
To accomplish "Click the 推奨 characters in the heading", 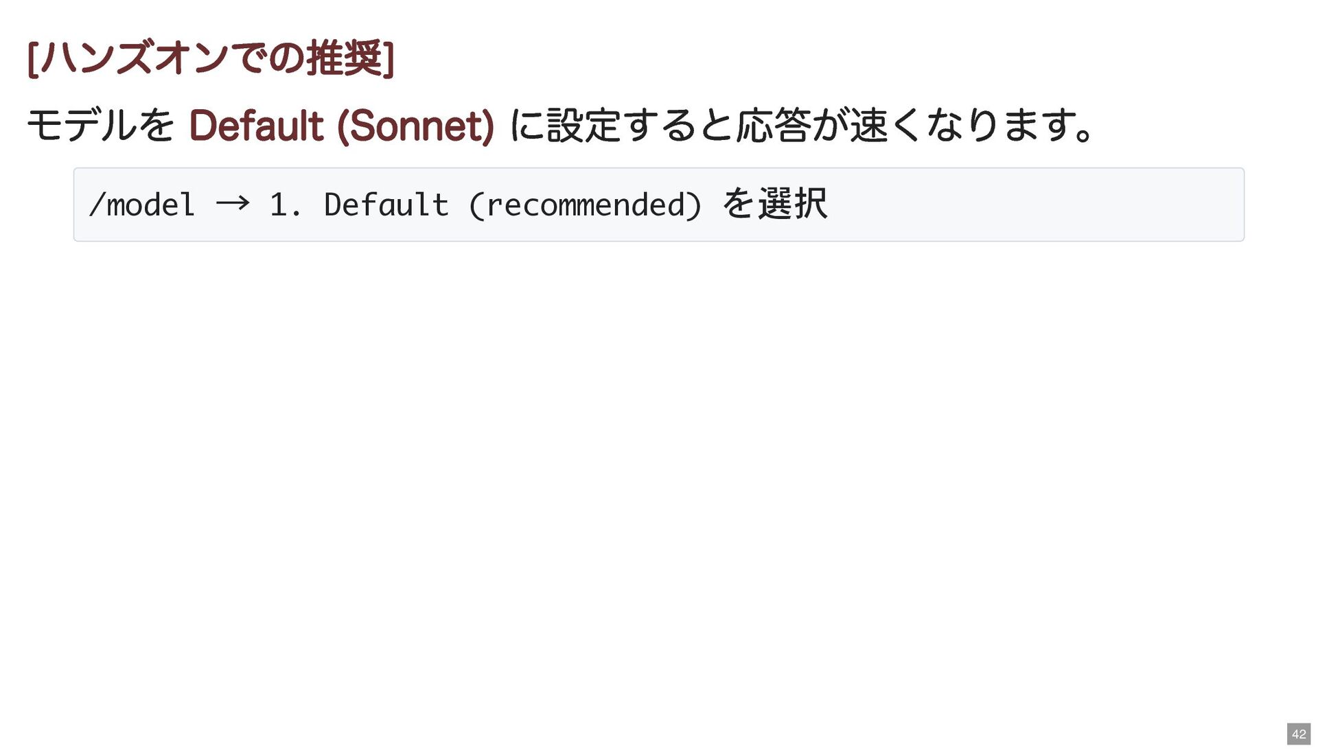I will pos(343,58).
